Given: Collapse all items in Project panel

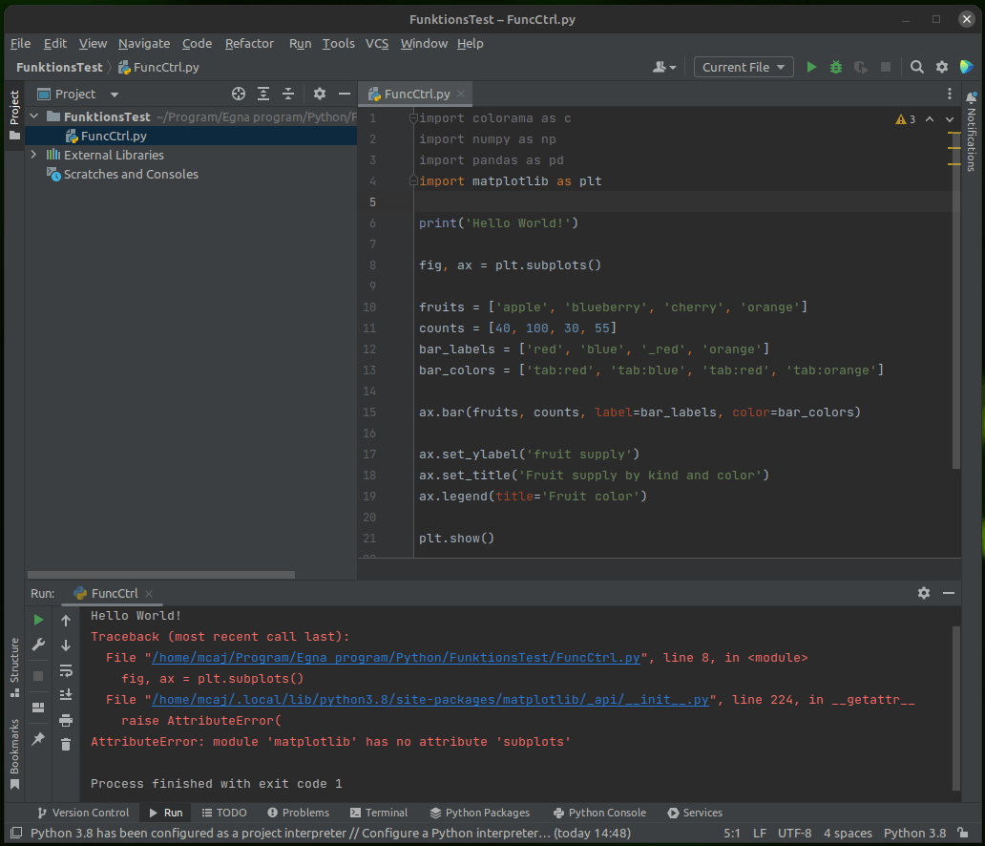Looking at the screenshot, I should click(x=287, y=95).
